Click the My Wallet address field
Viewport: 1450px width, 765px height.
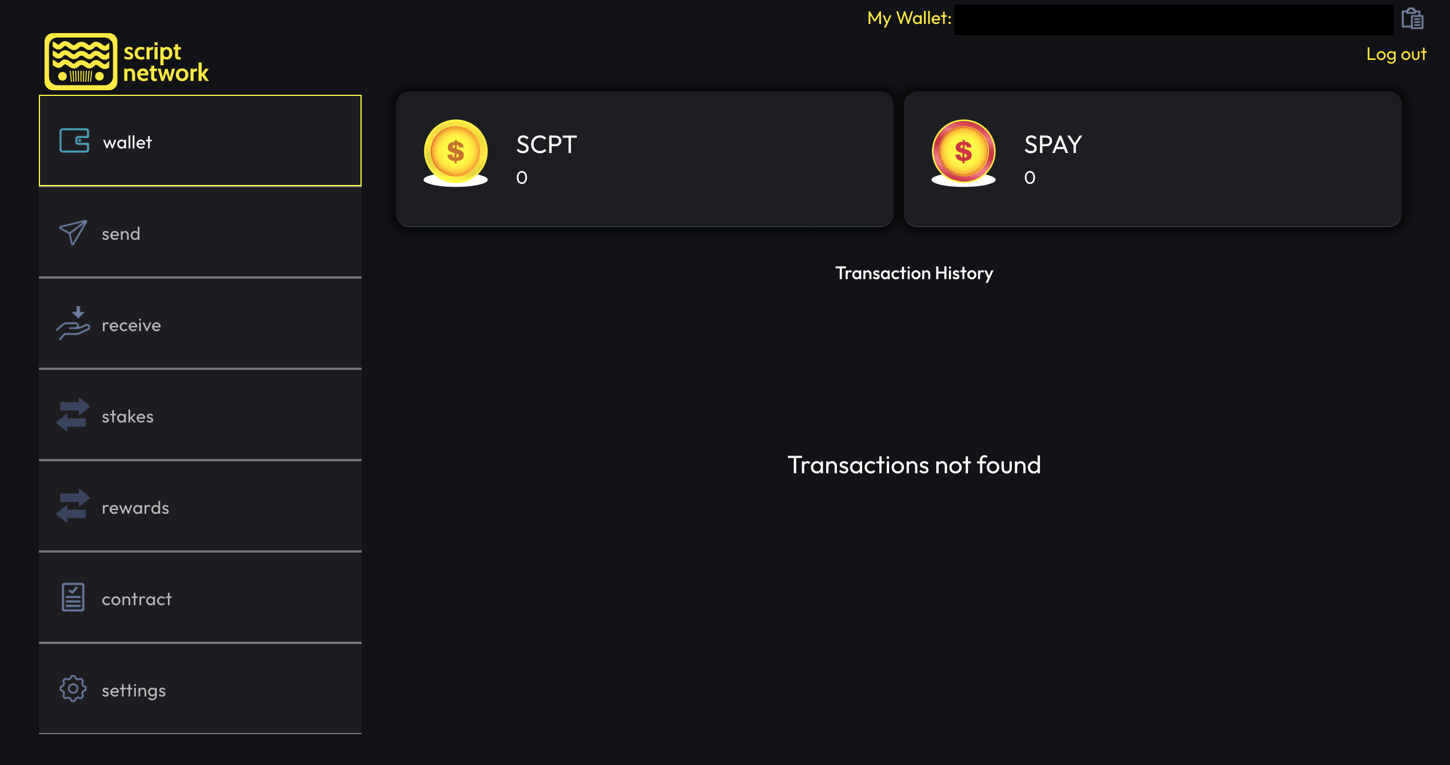click(1173, 20)
